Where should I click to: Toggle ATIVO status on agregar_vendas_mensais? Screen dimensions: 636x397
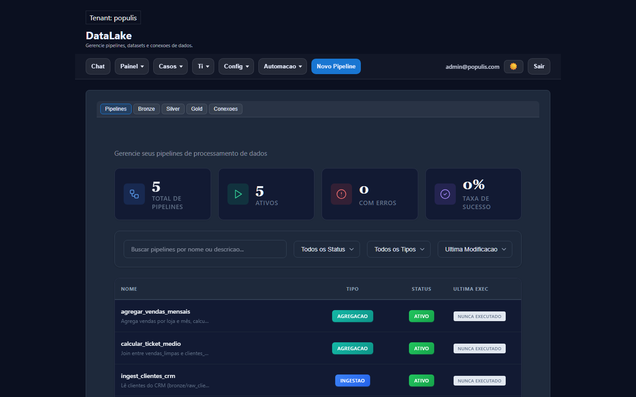click(421, 316)
